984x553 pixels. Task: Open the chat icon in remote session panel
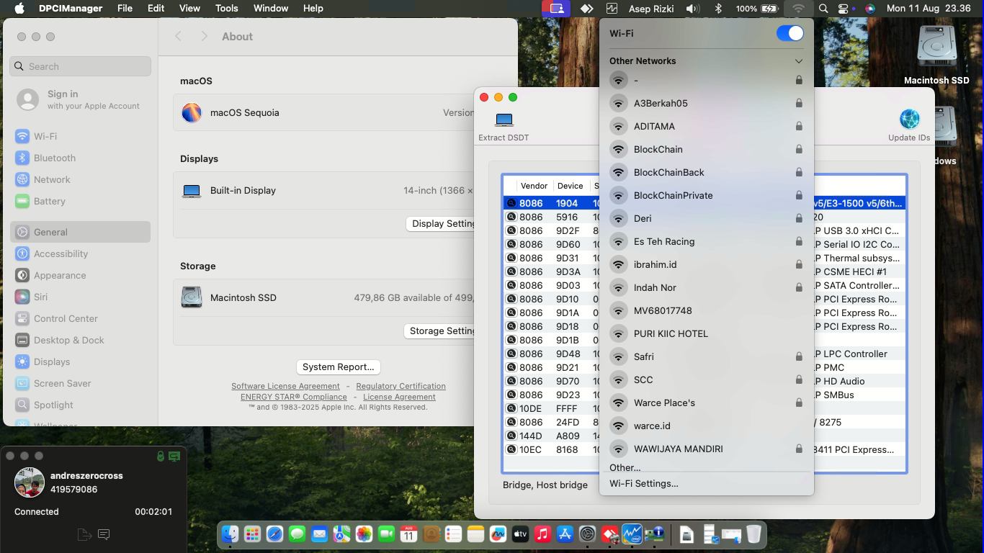(104, 534)
